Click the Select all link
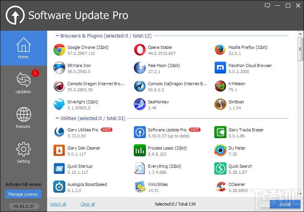The image size is (304, 212). coord(58,204)
